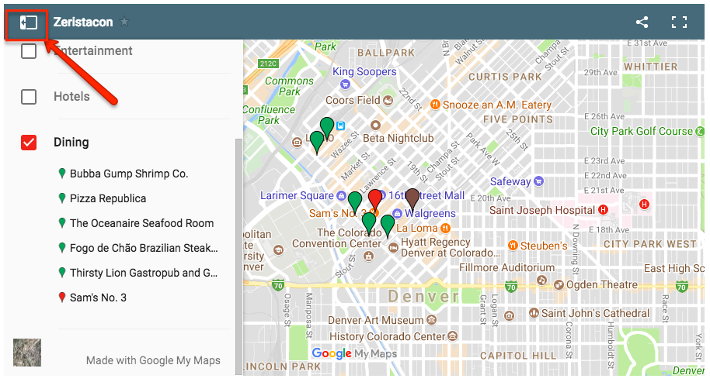Click Fillmore Auditorium music icon

[541, 280]
